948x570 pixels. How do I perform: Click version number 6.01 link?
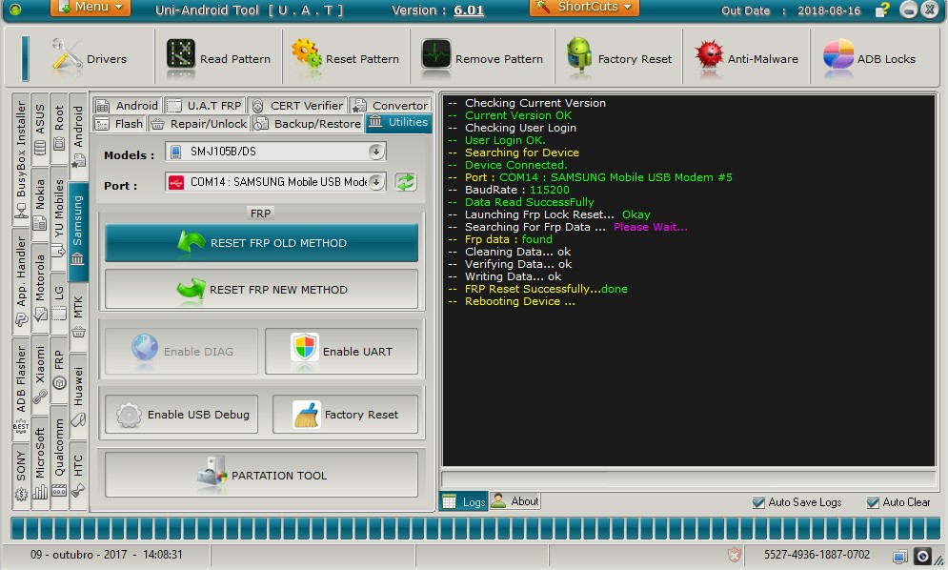point(469,10)
